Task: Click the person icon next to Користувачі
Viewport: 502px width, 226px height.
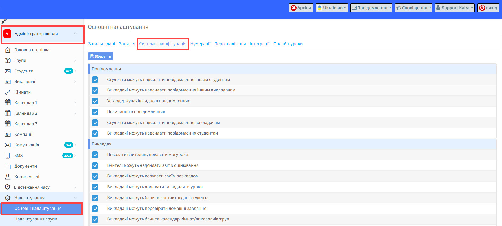Action: [8, 177]
